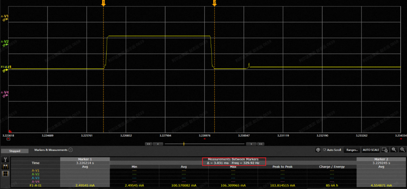Click the zoom in magnifier icon
The height and width of the screenshot is (189, 407).
tap(394, 150)
